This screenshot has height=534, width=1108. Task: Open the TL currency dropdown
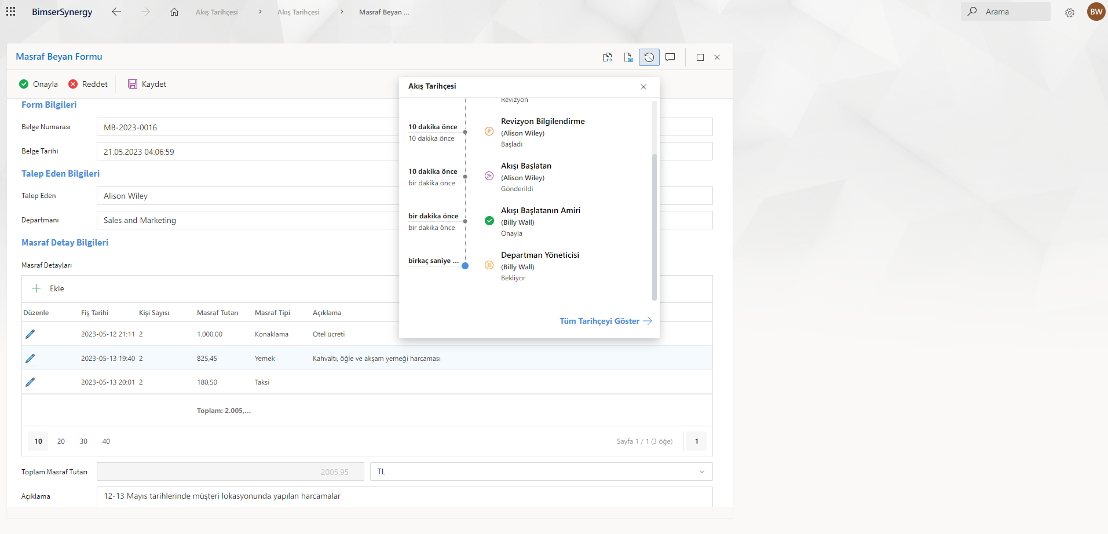tap(541, 471)
